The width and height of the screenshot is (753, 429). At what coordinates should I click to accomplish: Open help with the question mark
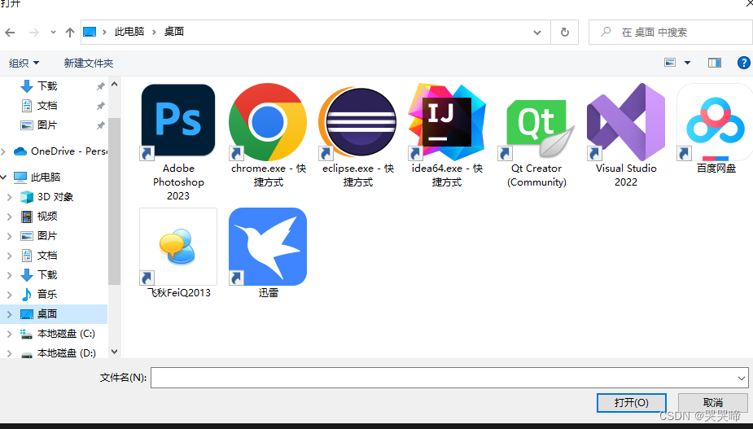point(744,63)
